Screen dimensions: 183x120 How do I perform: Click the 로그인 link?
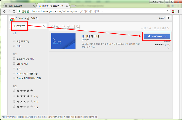coord(162,18)
